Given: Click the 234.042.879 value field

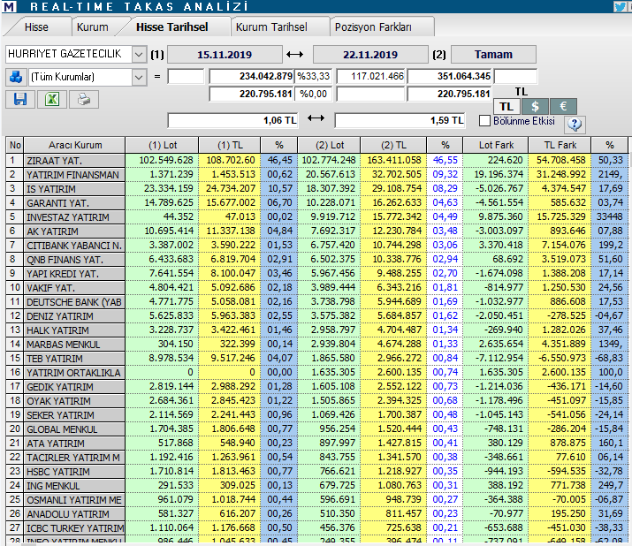Looking at the screenshot, I should [252, 76].
